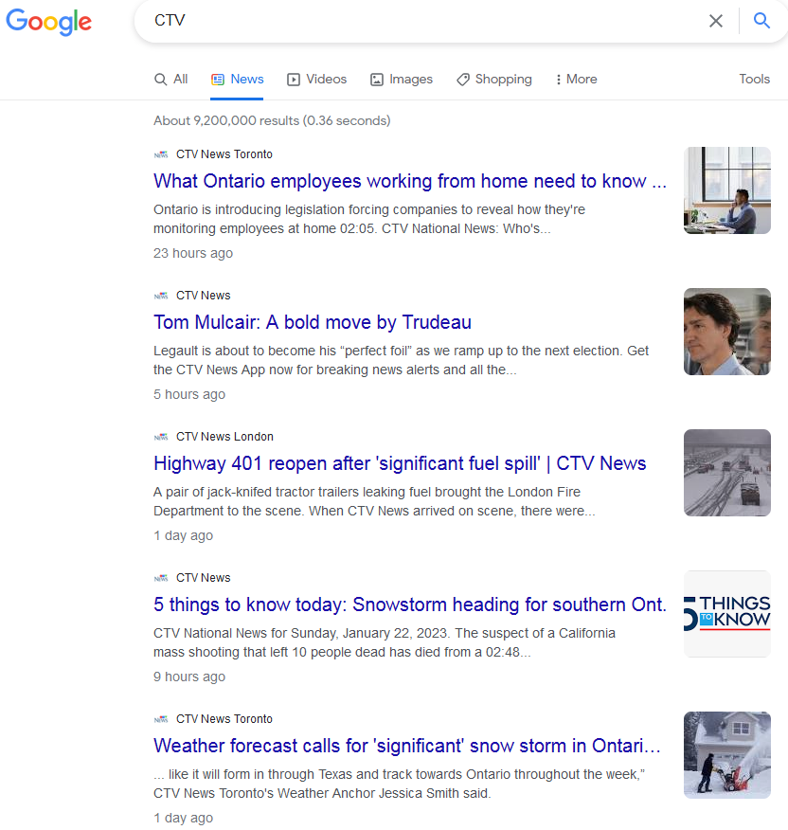788x830 pixels.
Task: Click 'CTV News Toronto' source above Weather forecast
Action: pos(224,719)
